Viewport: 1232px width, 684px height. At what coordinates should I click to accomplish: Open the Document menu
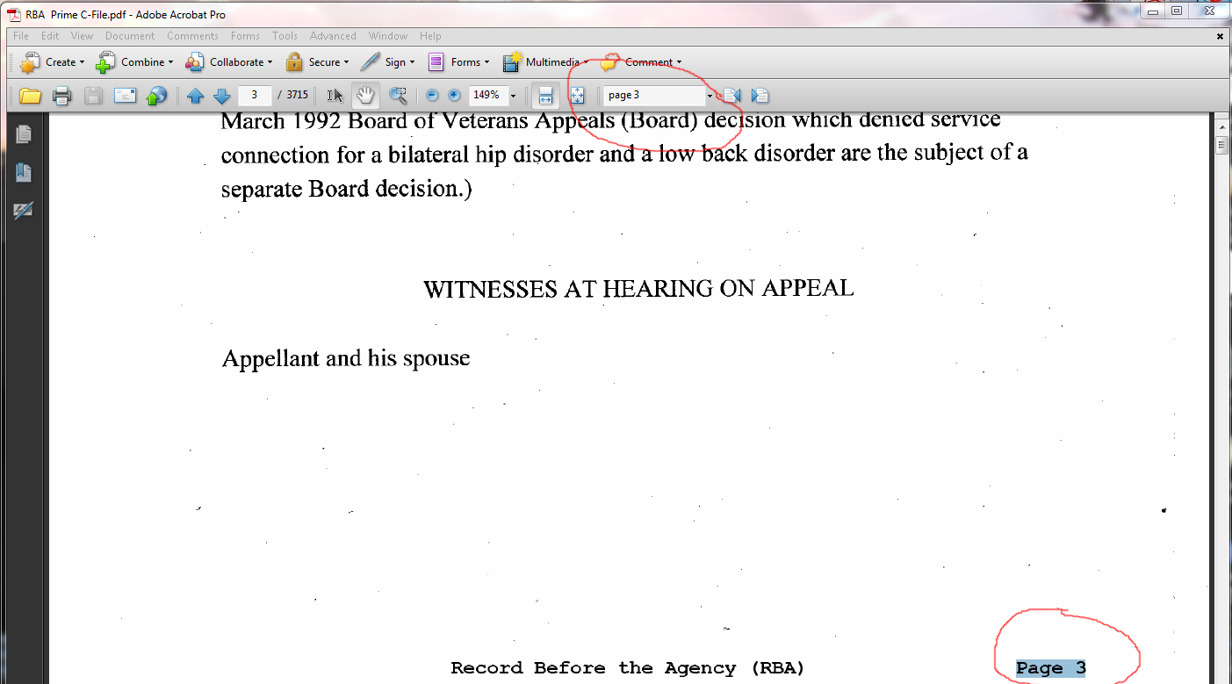[x=129, y=36]
